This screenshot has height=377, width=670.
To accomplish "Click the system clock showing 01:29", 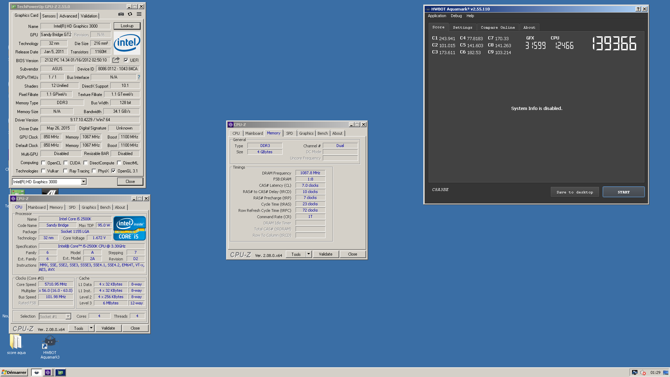I will tap(655, 372).
